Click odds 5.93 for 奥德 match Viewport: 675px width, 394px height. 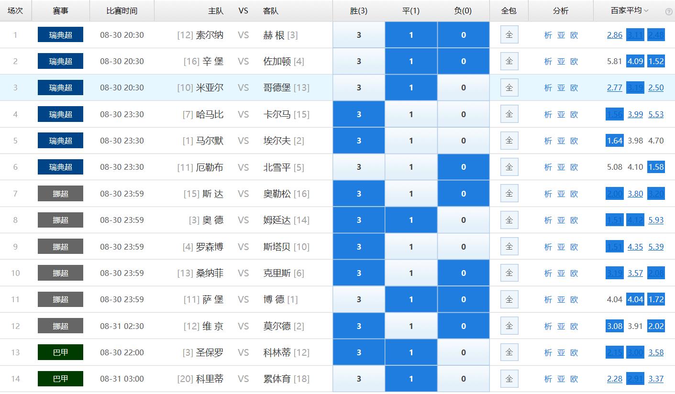click(x=656, y=220)
